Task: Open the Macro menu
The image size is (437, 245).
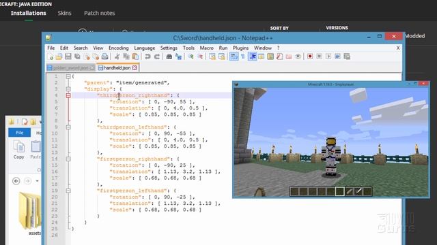Action: pos(206,48)
